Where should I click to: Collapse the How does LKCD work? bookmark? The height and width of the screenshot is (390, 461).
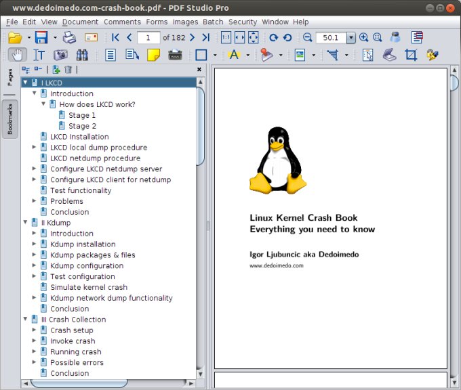(x=43, y=104)
